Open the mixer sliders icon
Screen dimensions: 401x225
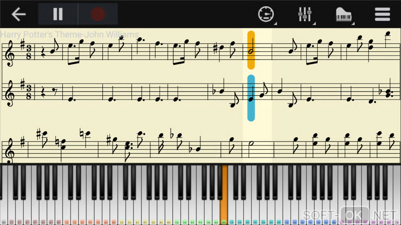305,14
